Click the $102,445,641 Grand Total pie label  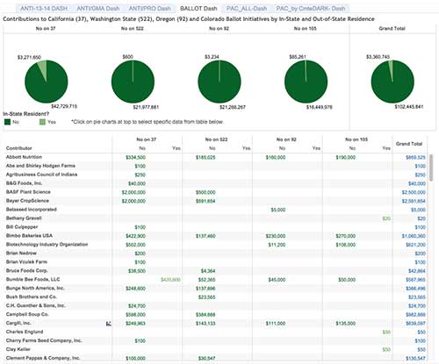coord(409,107)
